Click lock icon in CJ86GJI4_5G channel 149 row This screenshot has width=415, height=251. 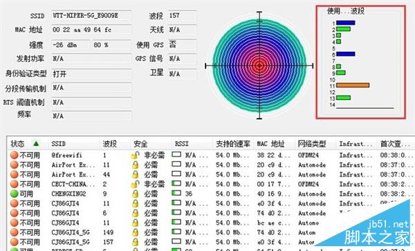[136, 232]
